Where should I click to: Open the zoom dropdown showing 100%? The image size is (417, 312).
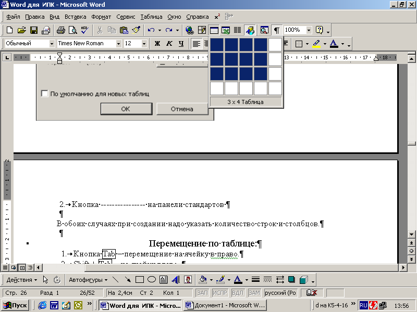309,30
